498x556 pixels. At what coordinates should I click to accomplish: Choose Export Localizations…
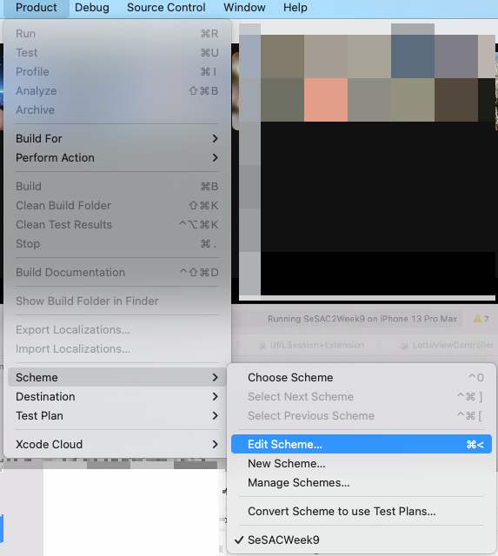pyautogui.click(x=117, y=330)
